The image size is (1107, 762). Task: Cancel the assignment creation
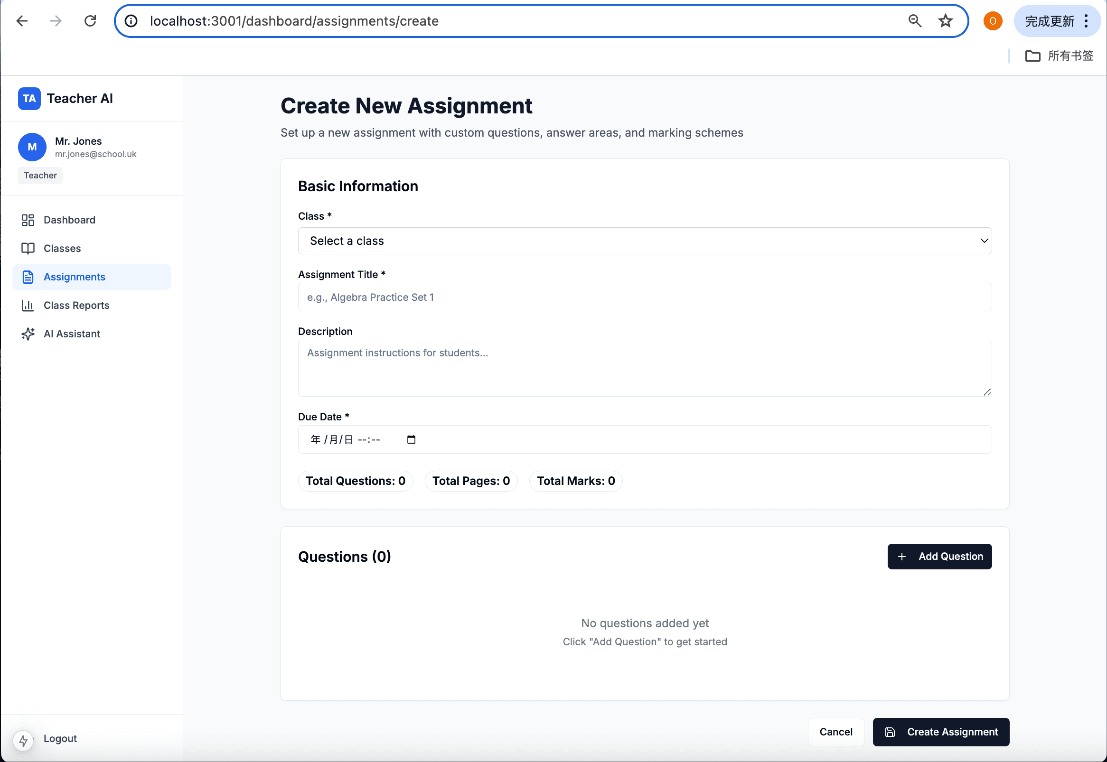point(836,732)
